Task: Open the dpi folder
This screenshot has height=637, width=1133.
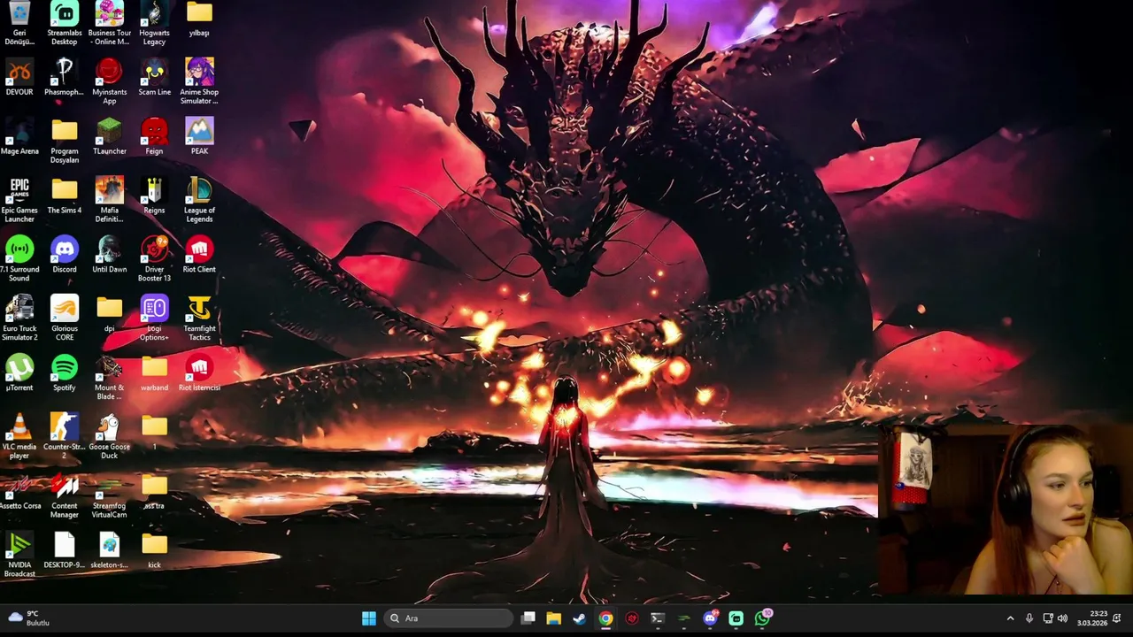Action: [110, 315]
